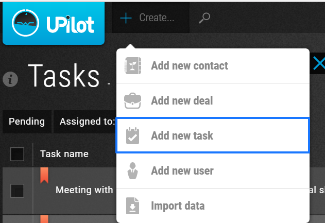This screenshot has height=223, width=325.
Task: Click the clipboard checkmark task icon
Action: [133, 136]
